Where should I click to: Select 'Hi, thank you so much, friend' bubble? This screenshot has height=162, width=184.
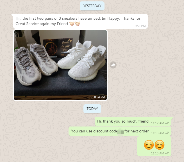(133, 121)
